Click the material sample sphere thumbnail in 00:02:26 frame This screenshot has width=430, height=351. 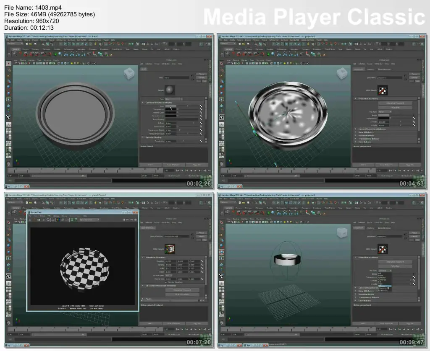[x=170, y=90]
